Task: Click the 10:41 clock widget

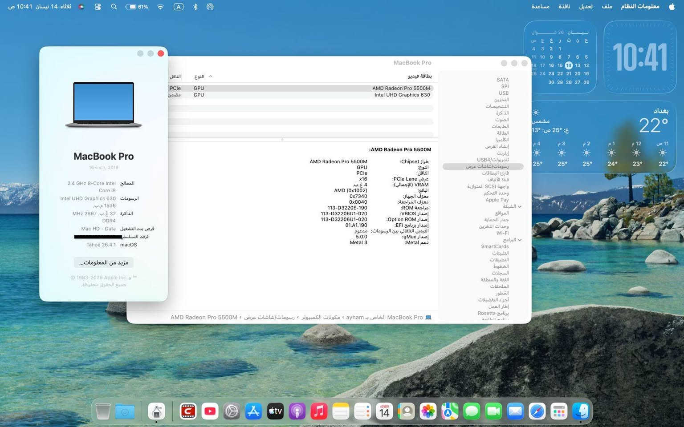Action: coord(640,57)
